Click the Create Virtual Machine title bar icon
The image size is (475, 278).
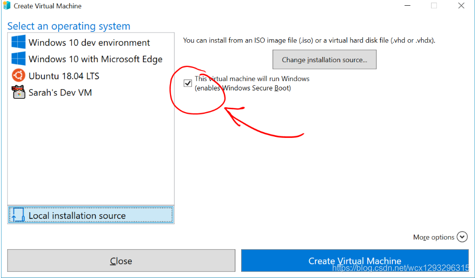coord(7,5)
